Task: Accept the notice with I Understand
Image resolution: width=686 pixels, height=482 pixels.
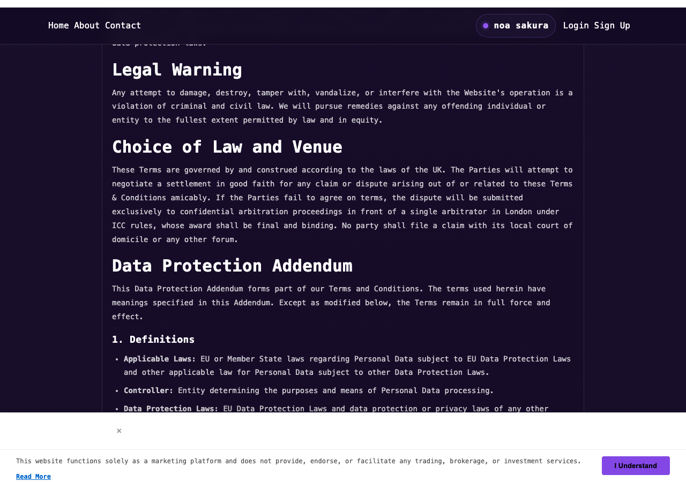Action: pyautogui.click(x=636, y=465)
